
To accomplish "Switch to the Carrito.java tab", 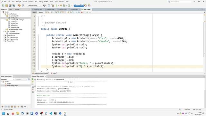I will (x=62, y=9).
